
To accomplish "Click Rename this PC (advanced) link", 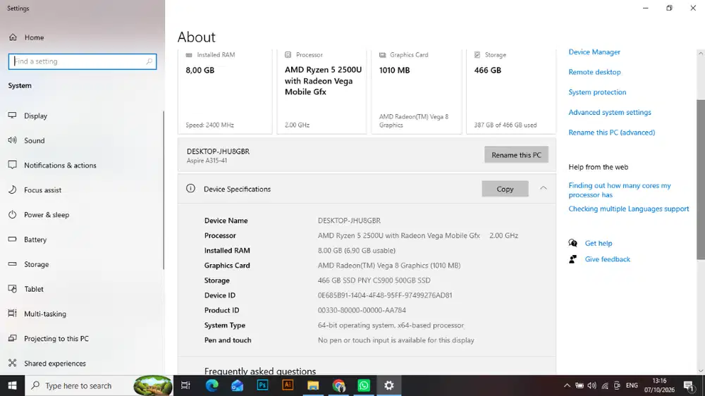I will tap(611, 132).
